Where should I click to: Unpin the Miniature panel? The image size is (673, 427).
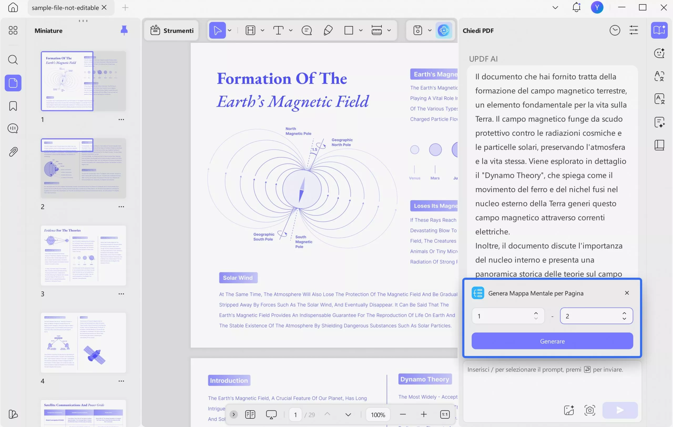(x=124, y=30)
